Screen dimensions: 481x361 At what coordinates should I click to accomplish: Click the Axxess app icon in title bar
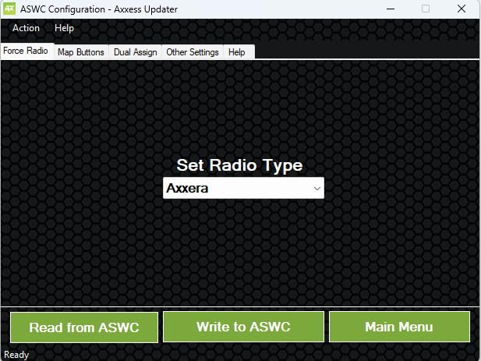point(9,9)
